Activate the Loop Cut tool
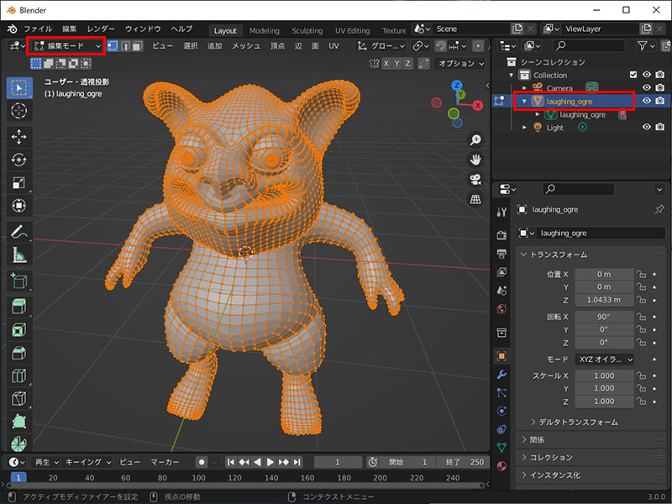Screen dimensions: 672x504 [18, 376]
